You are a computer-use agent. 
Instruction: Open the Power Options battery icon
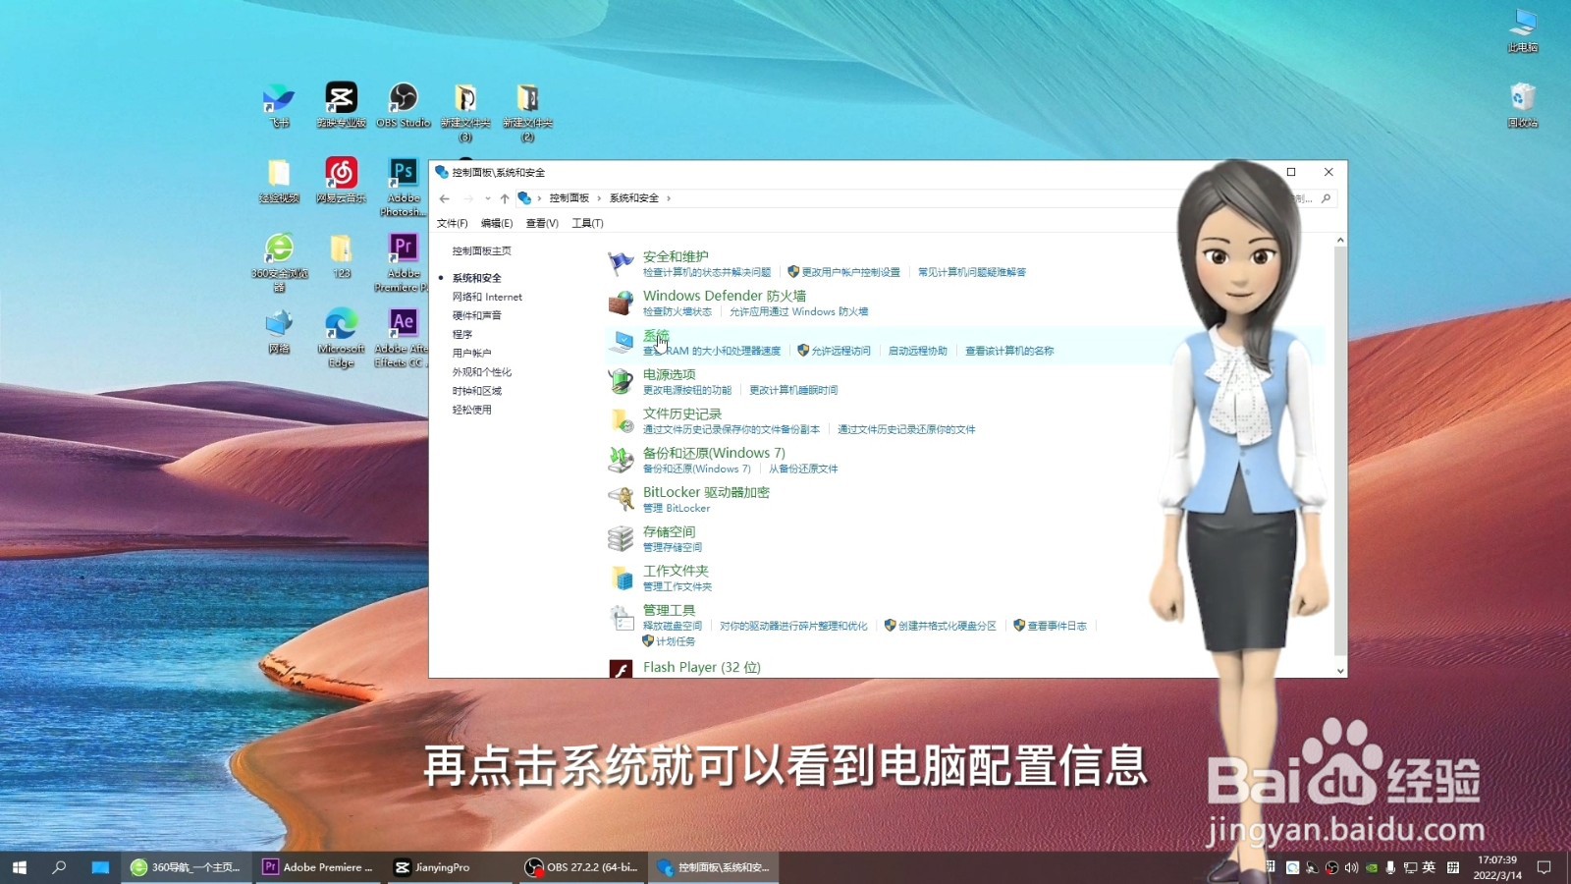(x=621, y=381)
